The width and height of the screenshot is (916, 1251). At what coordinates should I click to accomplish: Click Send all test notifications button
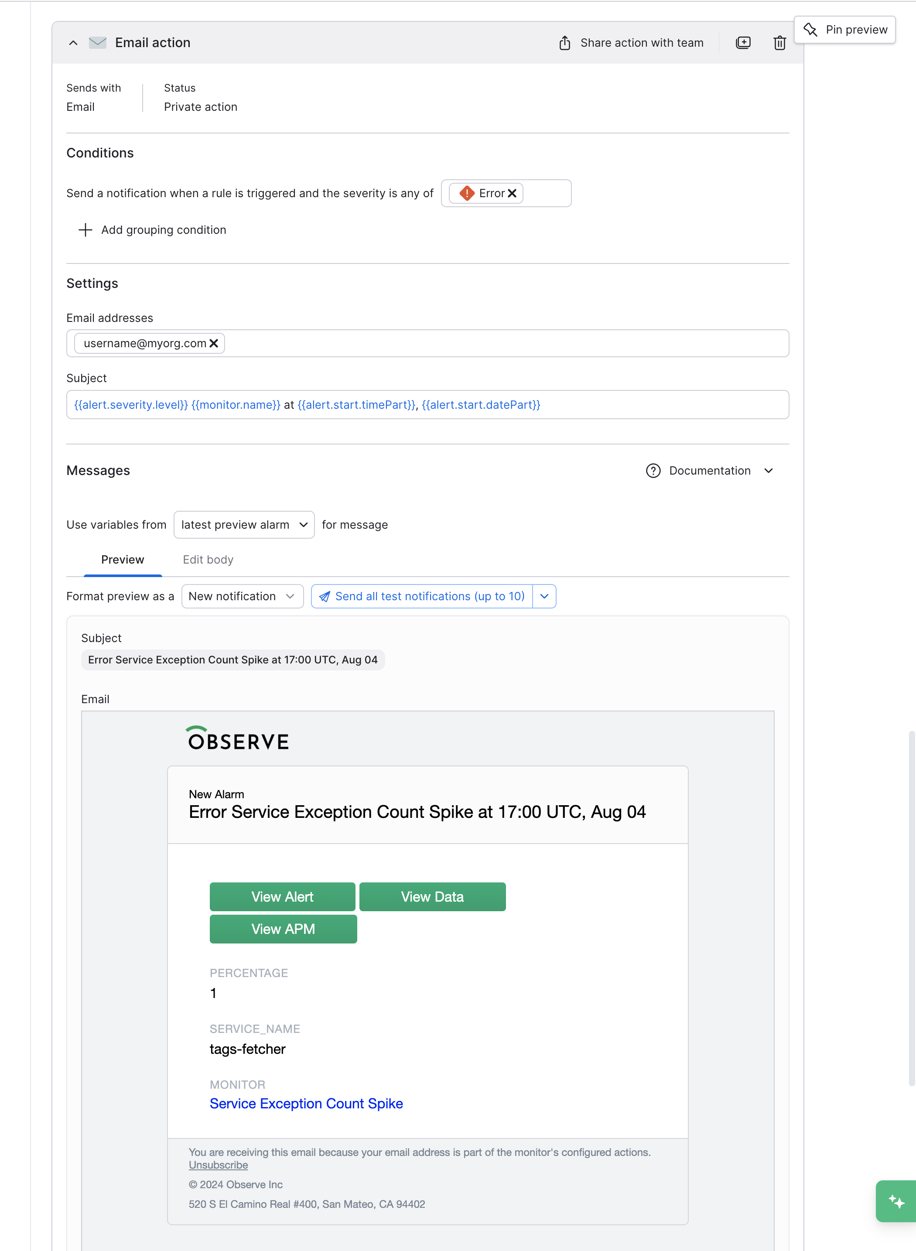click(x=422, y=596)
